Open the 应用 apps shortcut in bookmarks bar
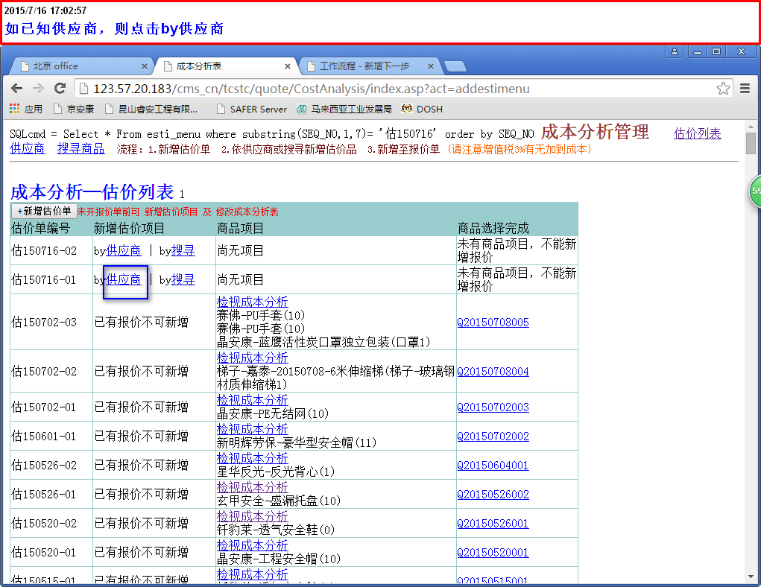This screenshot has height=587, width=761. [26, 109]
